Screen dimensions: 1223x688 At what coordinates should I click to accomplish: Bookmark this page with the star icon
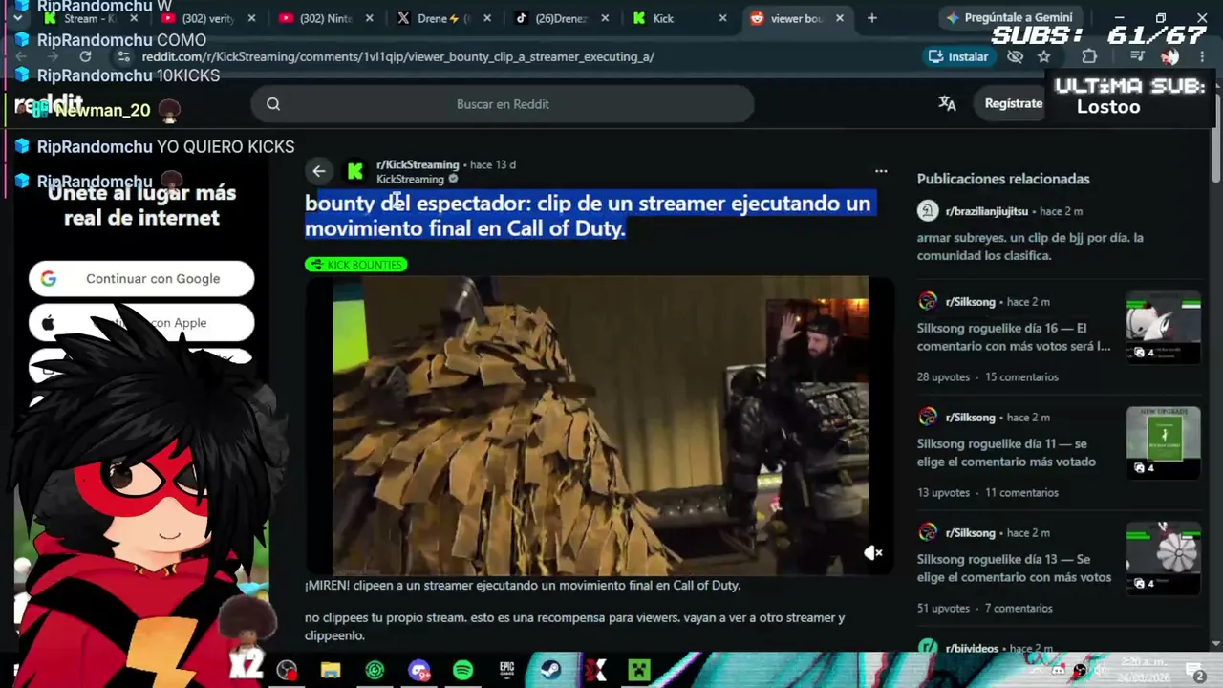1044,56
